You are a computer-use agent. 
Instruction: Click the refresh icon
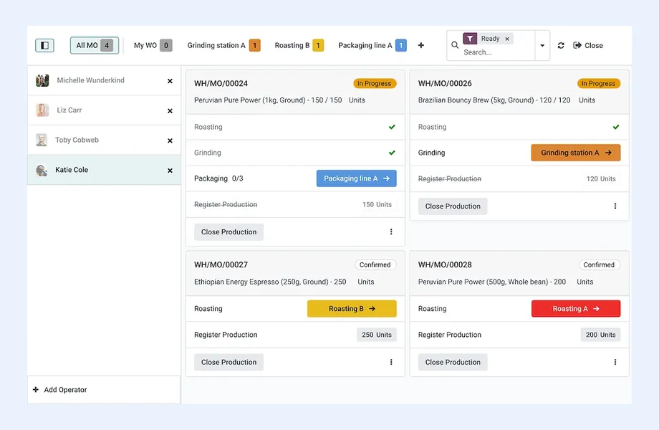561,45
